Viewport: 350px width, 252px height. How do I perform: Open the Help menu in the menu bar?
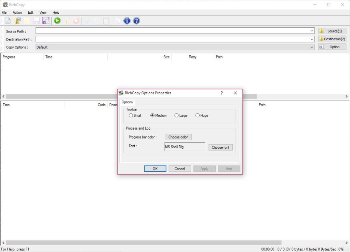(56, 13)
